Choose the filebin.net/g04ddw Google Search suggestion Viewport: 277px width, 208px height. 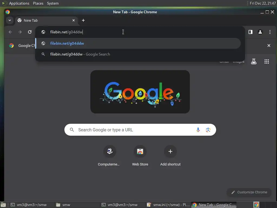138,54
